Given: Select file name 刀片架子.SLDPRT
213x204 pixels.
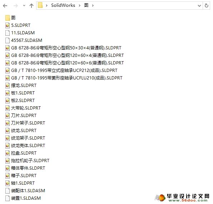Looking at the screenshot, I should (28, 123).
